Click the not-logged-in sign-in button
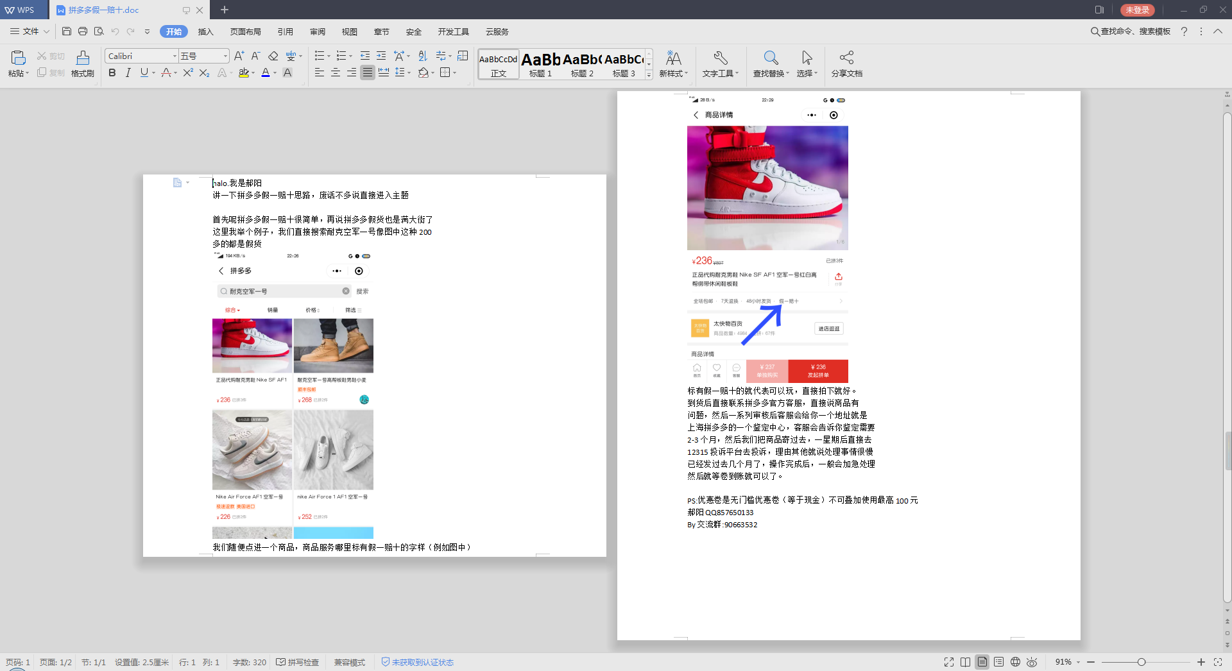 click(x=1138, y=10)
